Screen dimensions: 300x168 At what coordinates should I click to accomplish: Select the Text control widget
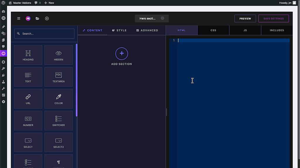(x=28, y=77)
